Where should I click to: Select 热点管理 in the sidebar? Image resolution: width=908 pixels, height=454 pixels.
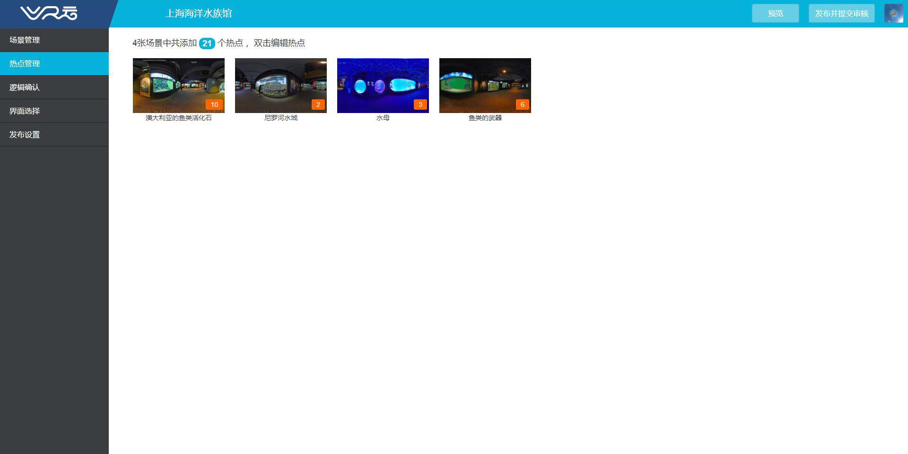pos(54,64)
